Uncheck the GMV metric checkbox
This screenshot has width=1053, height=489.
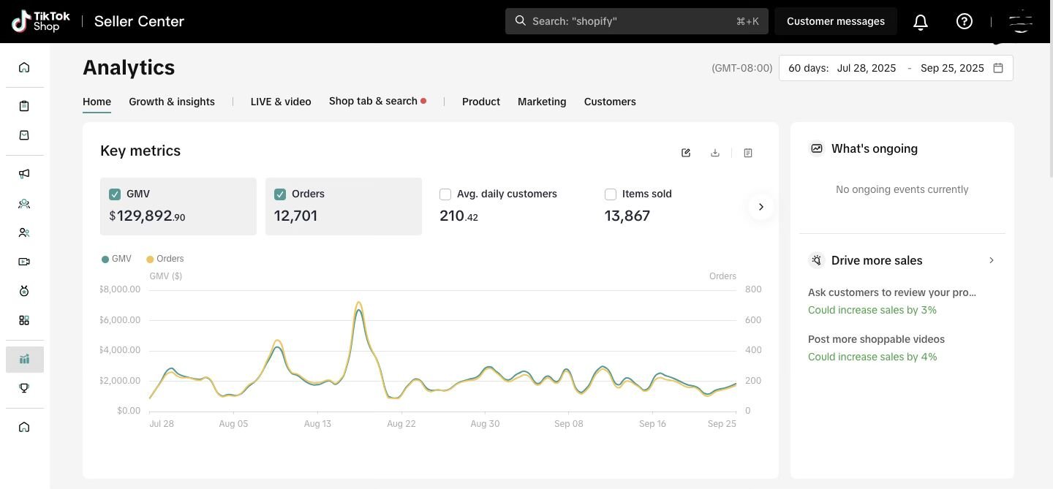point(115,194)
